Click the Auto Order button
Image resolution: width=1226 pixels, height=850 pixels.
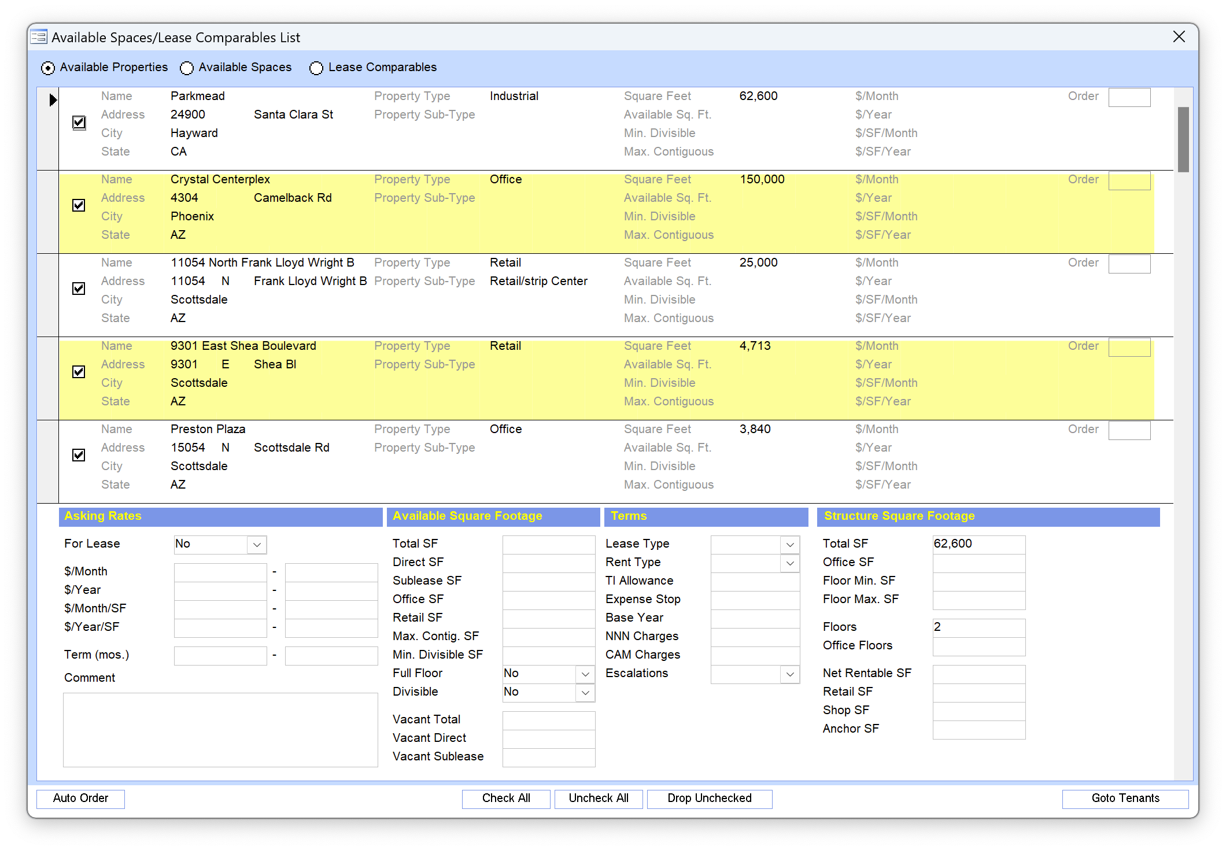80,799
